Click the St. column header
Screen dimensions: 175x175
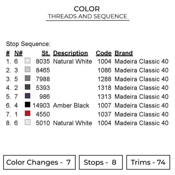pyautogui.click(x=46, y=53)
